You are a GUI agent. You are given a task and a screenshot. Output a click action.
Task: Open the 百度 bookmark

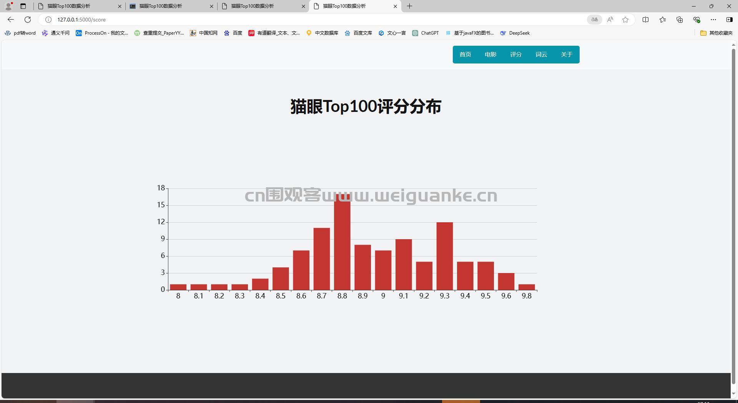click(233, 33)
